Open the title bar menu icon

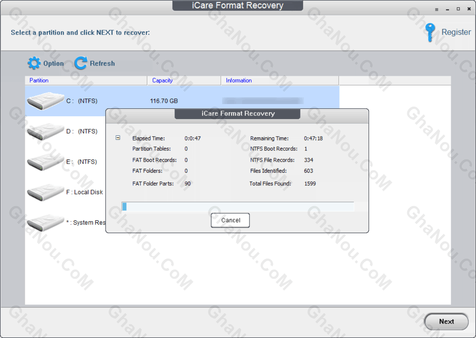pos(437,9)
